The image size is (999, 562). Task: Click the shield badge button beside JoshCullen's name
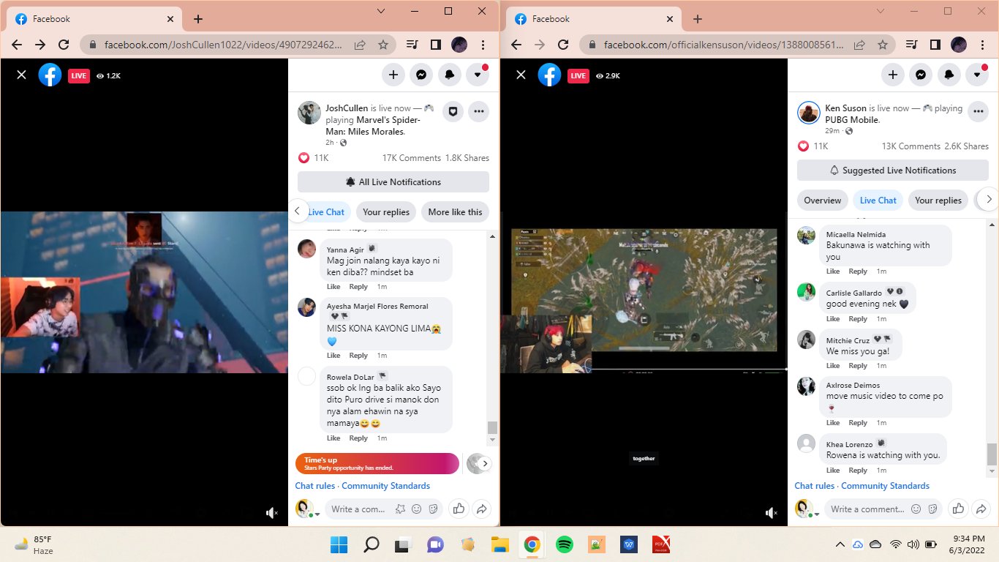coord(453,111)
